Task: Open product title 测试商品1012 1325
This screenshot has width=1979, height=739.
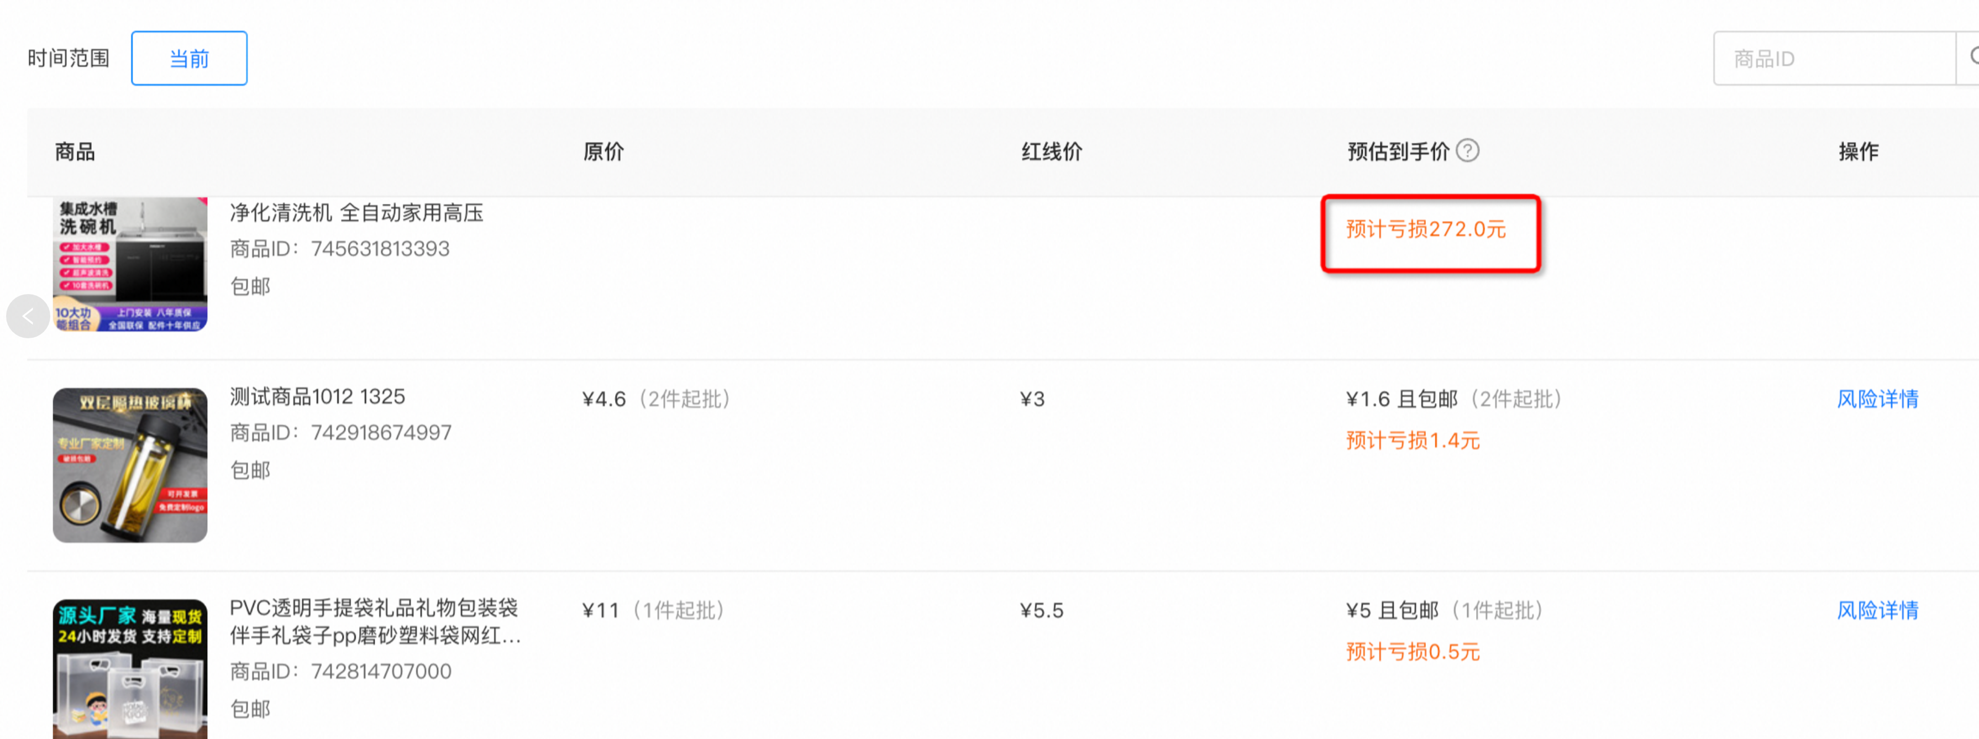Action: (317, 396)
